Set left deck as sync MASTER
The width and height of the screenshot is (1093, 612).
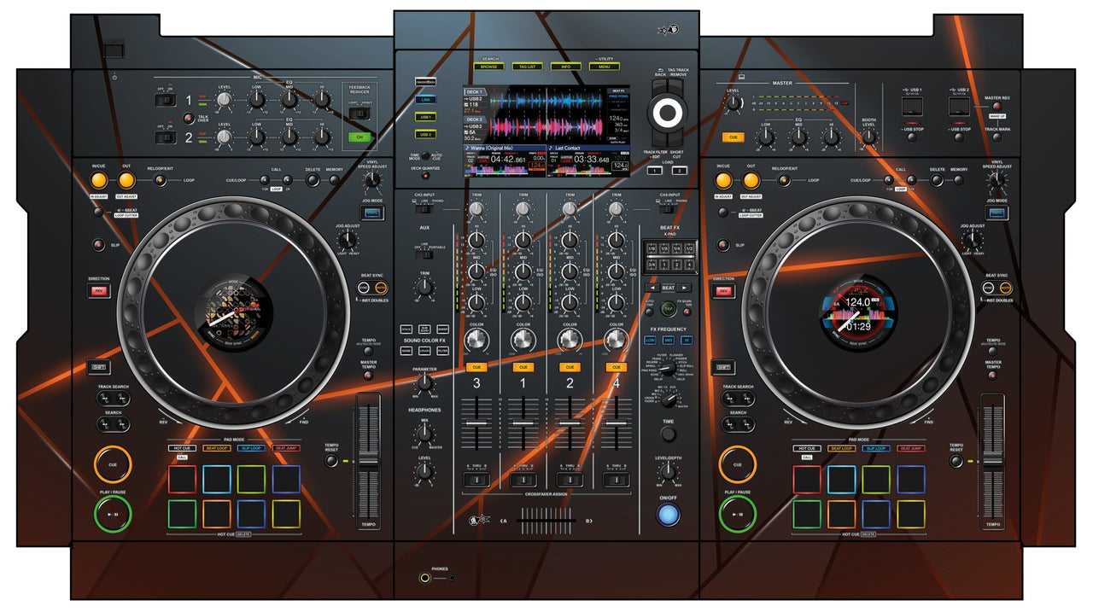pyautogui.click(x=380, y=288)
